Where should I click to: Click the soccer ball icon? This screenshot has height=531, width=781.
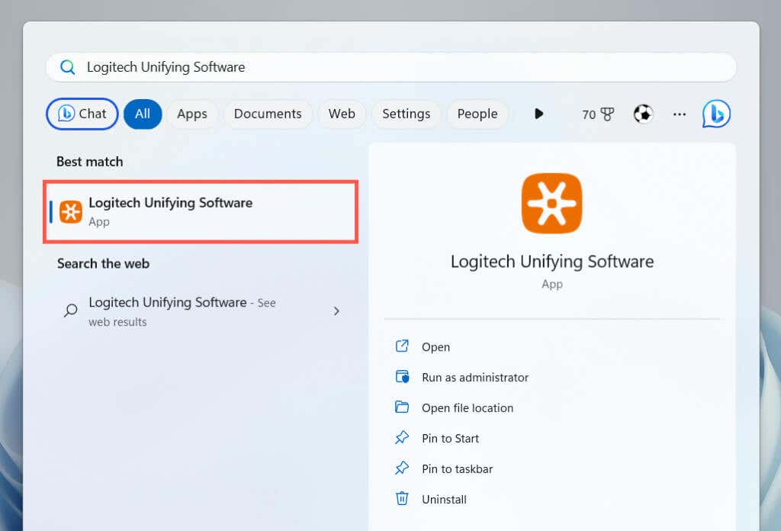[643, 114]
